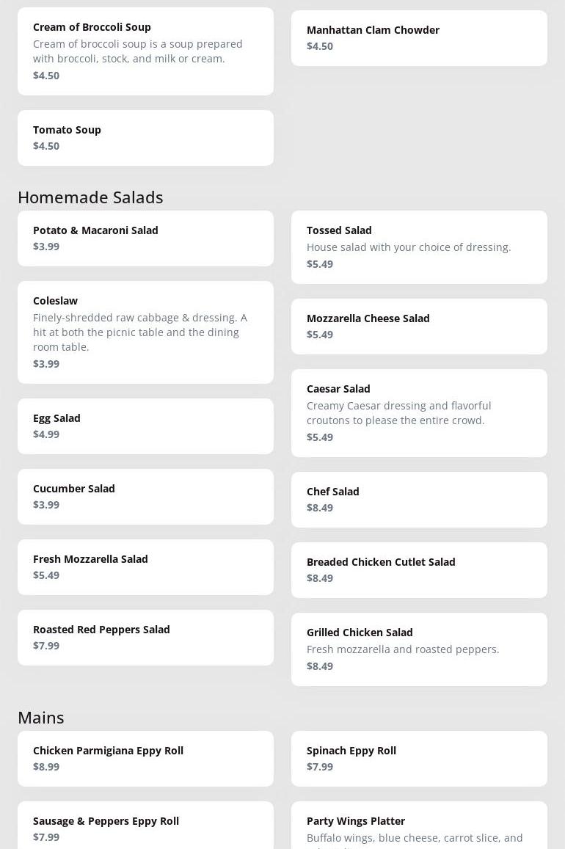Select Manhattan Clam Chowder
Screen dimensions: 565x849
[419, 38]
